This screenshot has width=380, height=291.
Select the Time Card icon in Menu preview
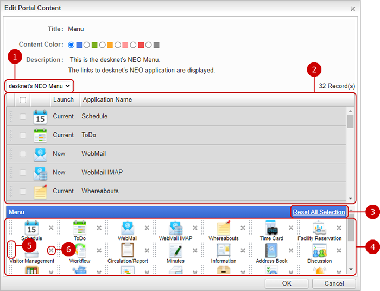pyautogui.click(x=271, y=227)
